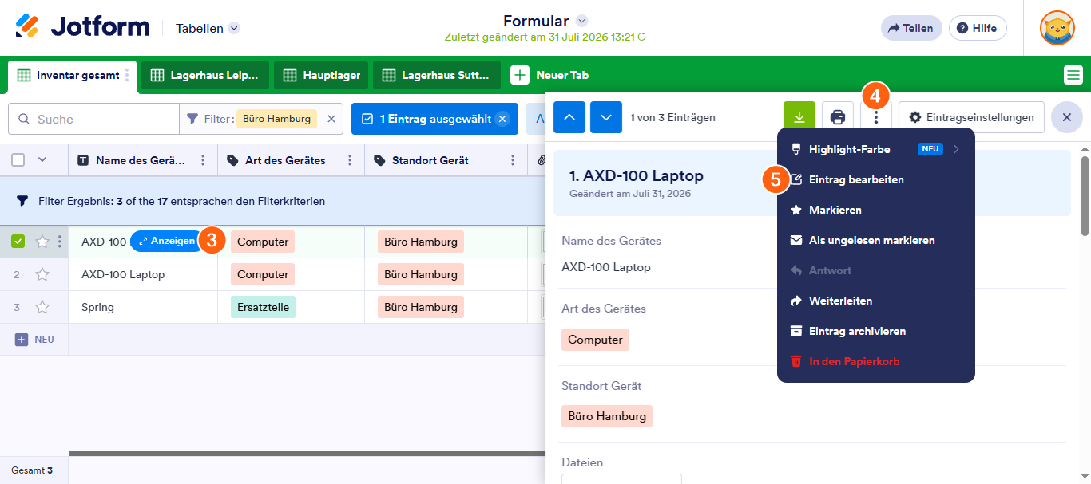This screenshot has width=1091, height=484.
Task: Click the green download entry icon
Action: click(799, 117)
